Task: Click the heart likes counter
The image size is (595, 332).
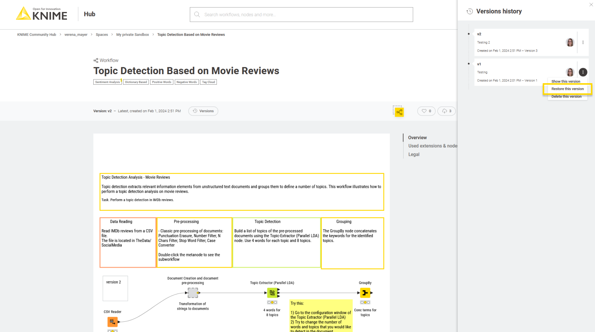Action: pos(426,111)
